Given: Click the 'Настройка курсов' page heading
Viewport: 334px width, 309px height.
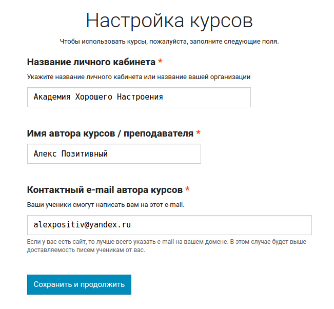Looking at the screenshot, I should tap(169, 21).
